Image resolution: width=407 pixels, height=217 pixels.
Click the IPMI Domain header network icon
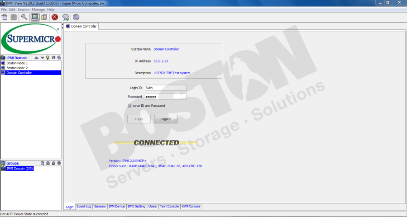(3, 58)
